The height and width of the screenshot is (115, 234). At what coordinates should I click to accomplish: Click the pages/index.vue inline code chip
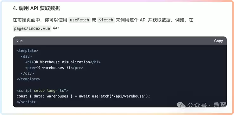pyautogui.click(x=32, y=28)
